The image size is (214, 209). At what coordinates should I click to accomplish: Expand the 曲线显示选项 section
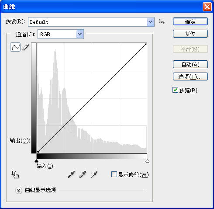tap(19, 190)
